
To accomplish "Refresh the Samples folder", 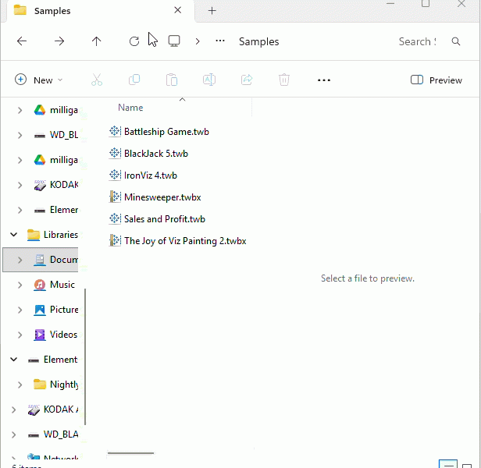I will (134, 41).
